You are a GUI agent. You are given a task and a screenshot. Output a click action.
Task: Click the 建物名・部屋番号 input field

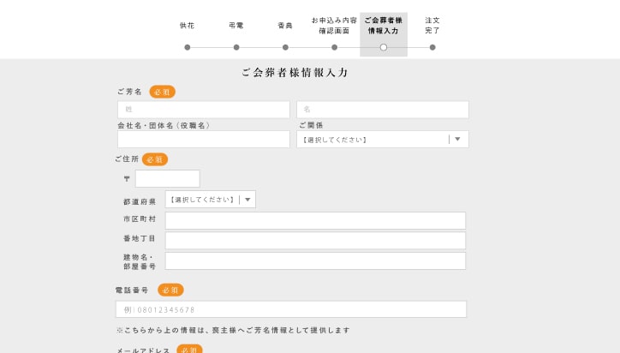click(x=315, y=261)
